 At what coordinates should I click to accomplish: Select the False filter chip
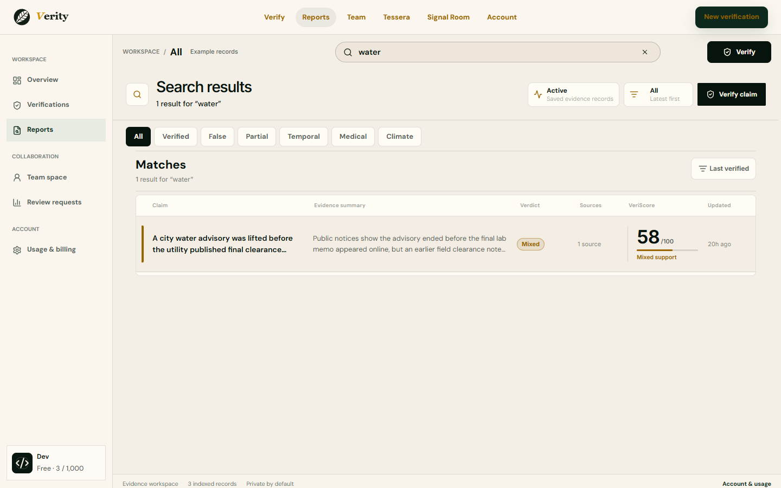pos(217,137)
